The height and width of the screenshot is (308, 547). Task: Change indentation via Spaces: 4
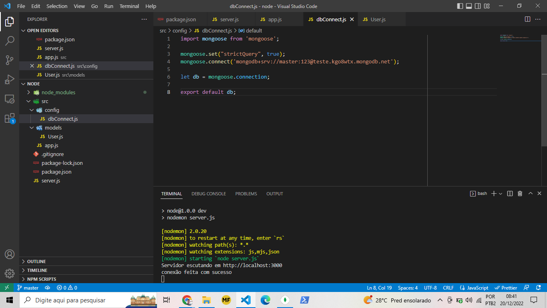(x=408, y=288)
